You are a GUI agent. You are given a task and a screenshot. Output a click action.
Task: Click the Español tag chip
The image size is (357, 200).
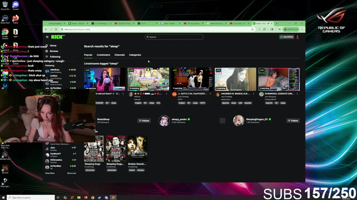coord(248,103)
